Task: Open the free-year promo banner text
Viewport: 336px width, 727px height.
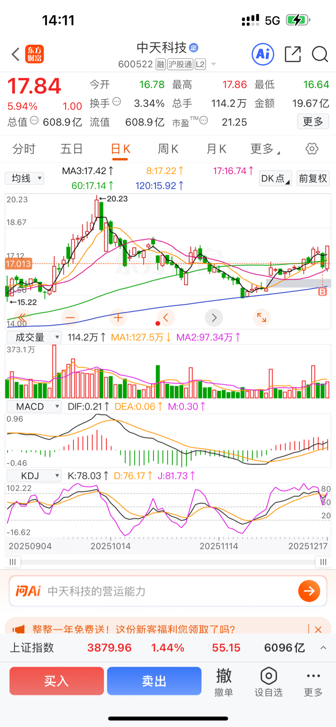Action: [x=133, y=629]
